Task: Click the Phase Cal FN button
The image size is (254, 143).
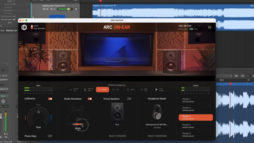Action: point(74,89)
